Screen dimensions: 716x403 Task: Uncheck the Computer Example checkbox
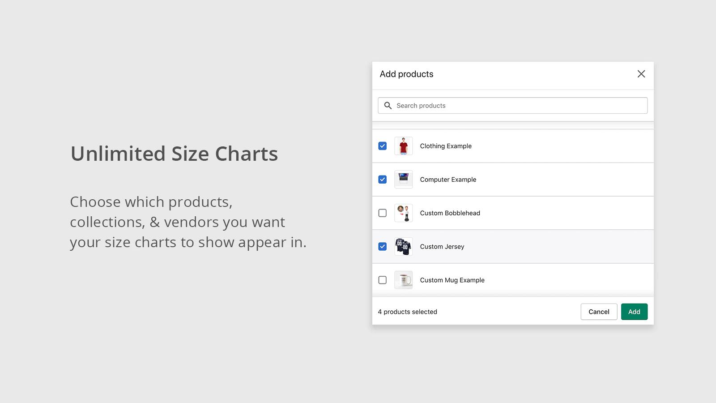tap(383, 180)
